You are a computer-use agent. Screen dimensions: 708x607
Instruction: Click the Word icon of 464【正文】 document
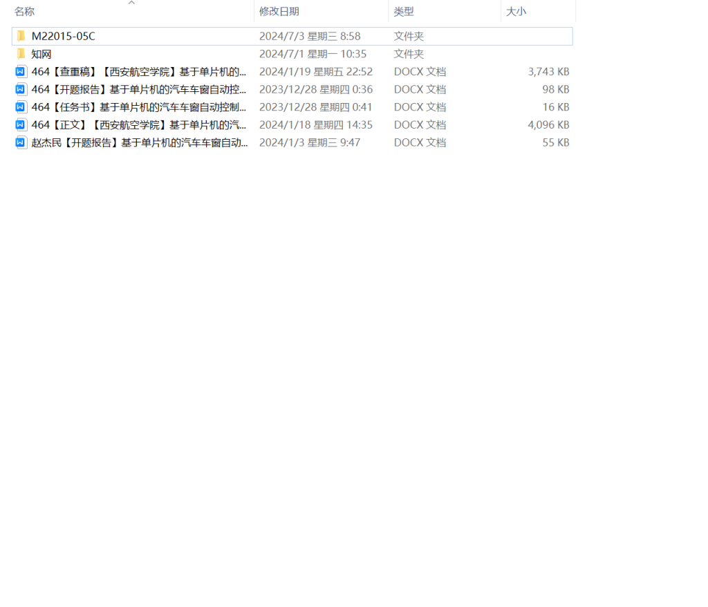pyautogui.click(x=20, y=124)
